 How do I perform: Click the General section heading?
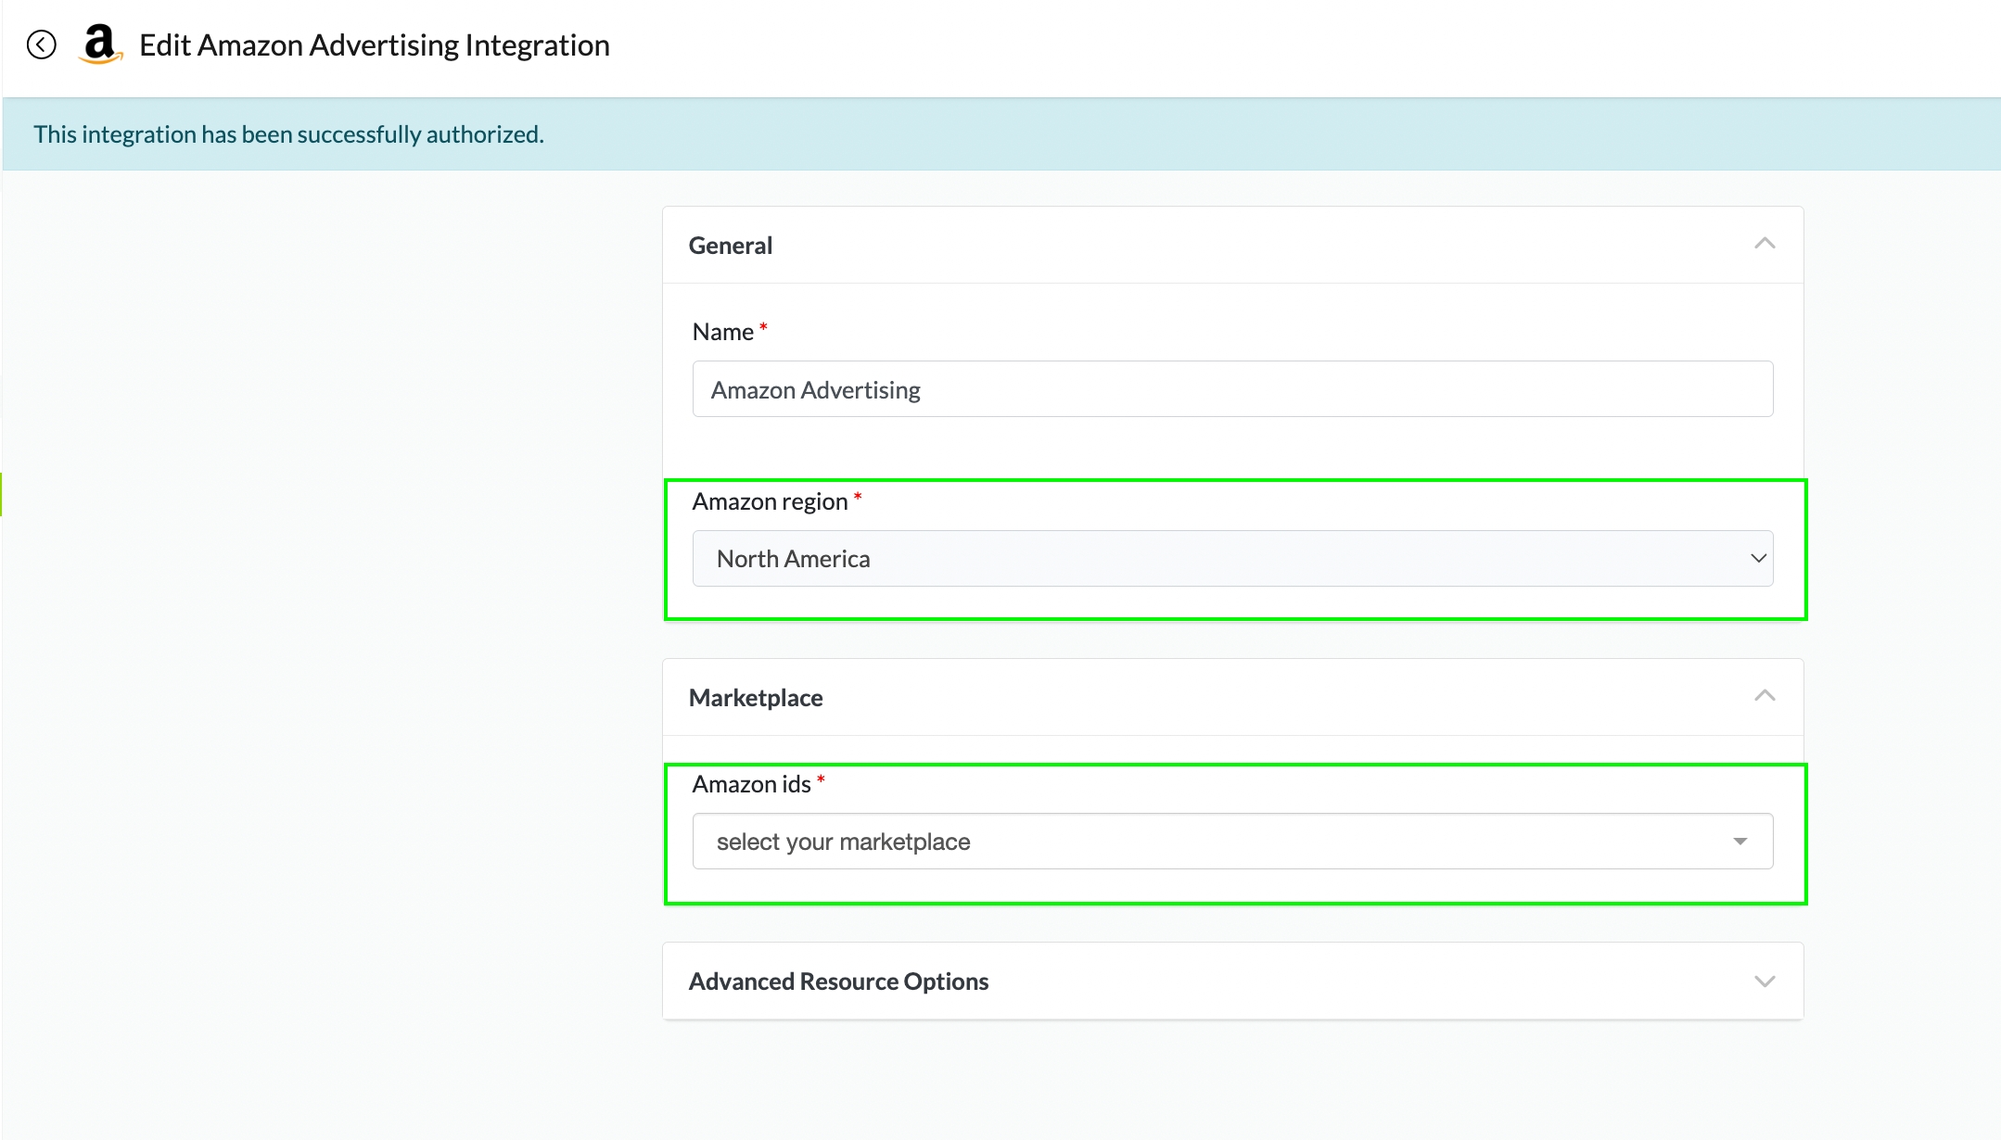(x=730, y=246)
